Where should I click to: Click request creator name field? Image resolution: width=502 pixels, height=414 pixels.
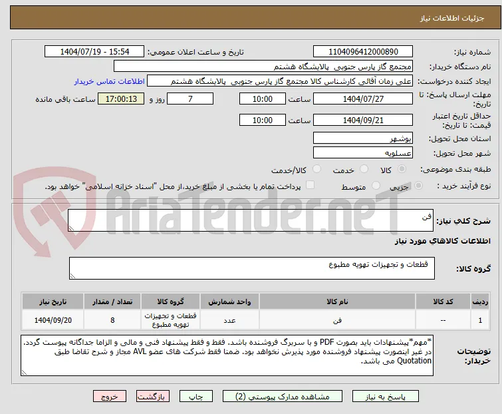(x=280, y=81)
